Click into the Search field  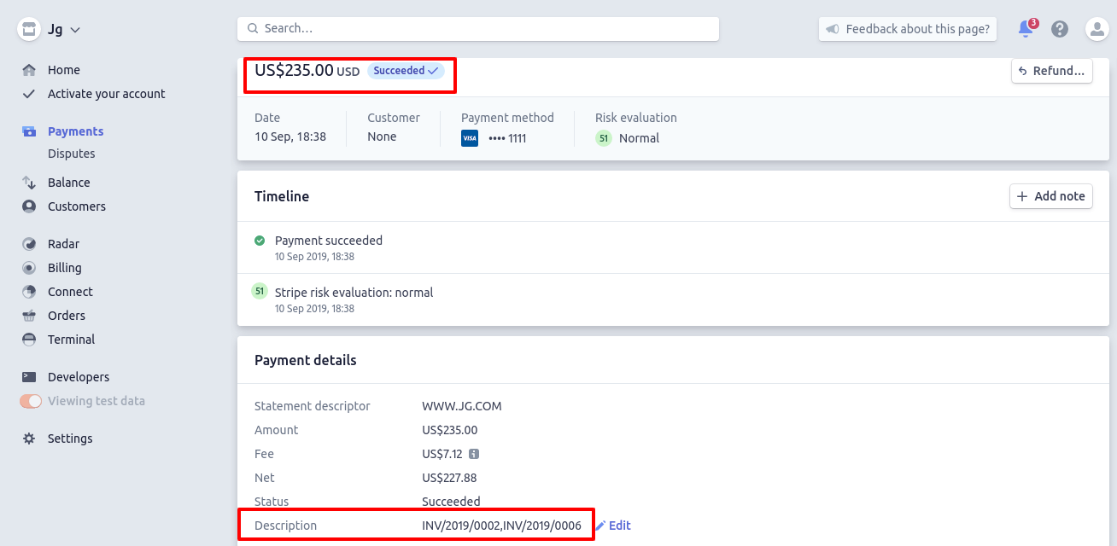click(478, 28)
